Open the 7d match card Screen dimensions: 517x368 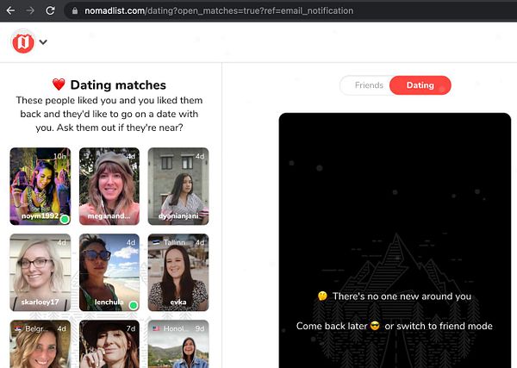[x=109, y=344]
